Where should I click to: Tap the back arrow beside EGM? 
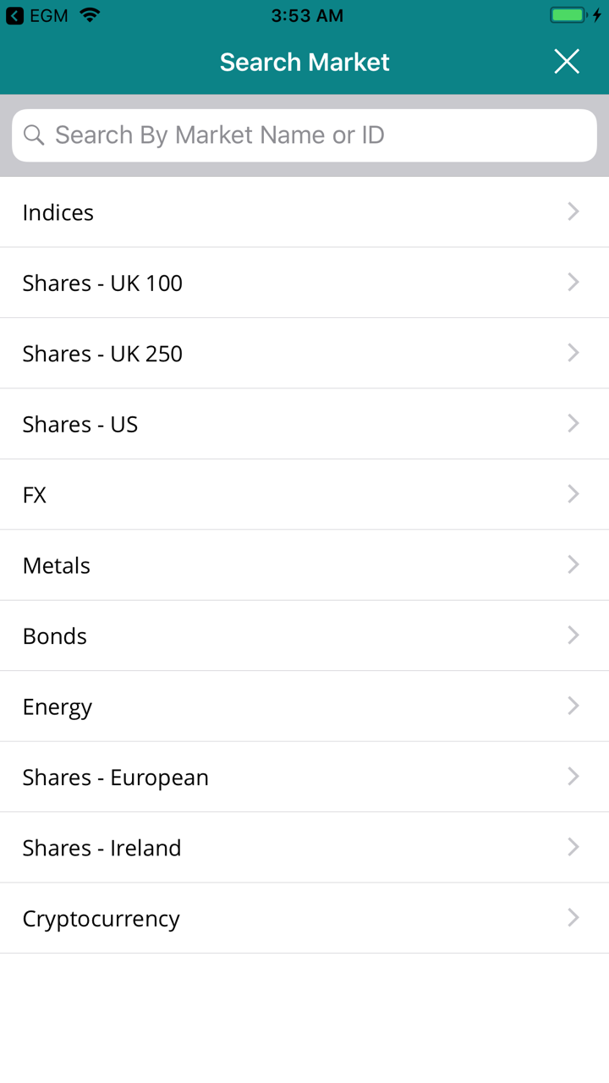(14, 15)
